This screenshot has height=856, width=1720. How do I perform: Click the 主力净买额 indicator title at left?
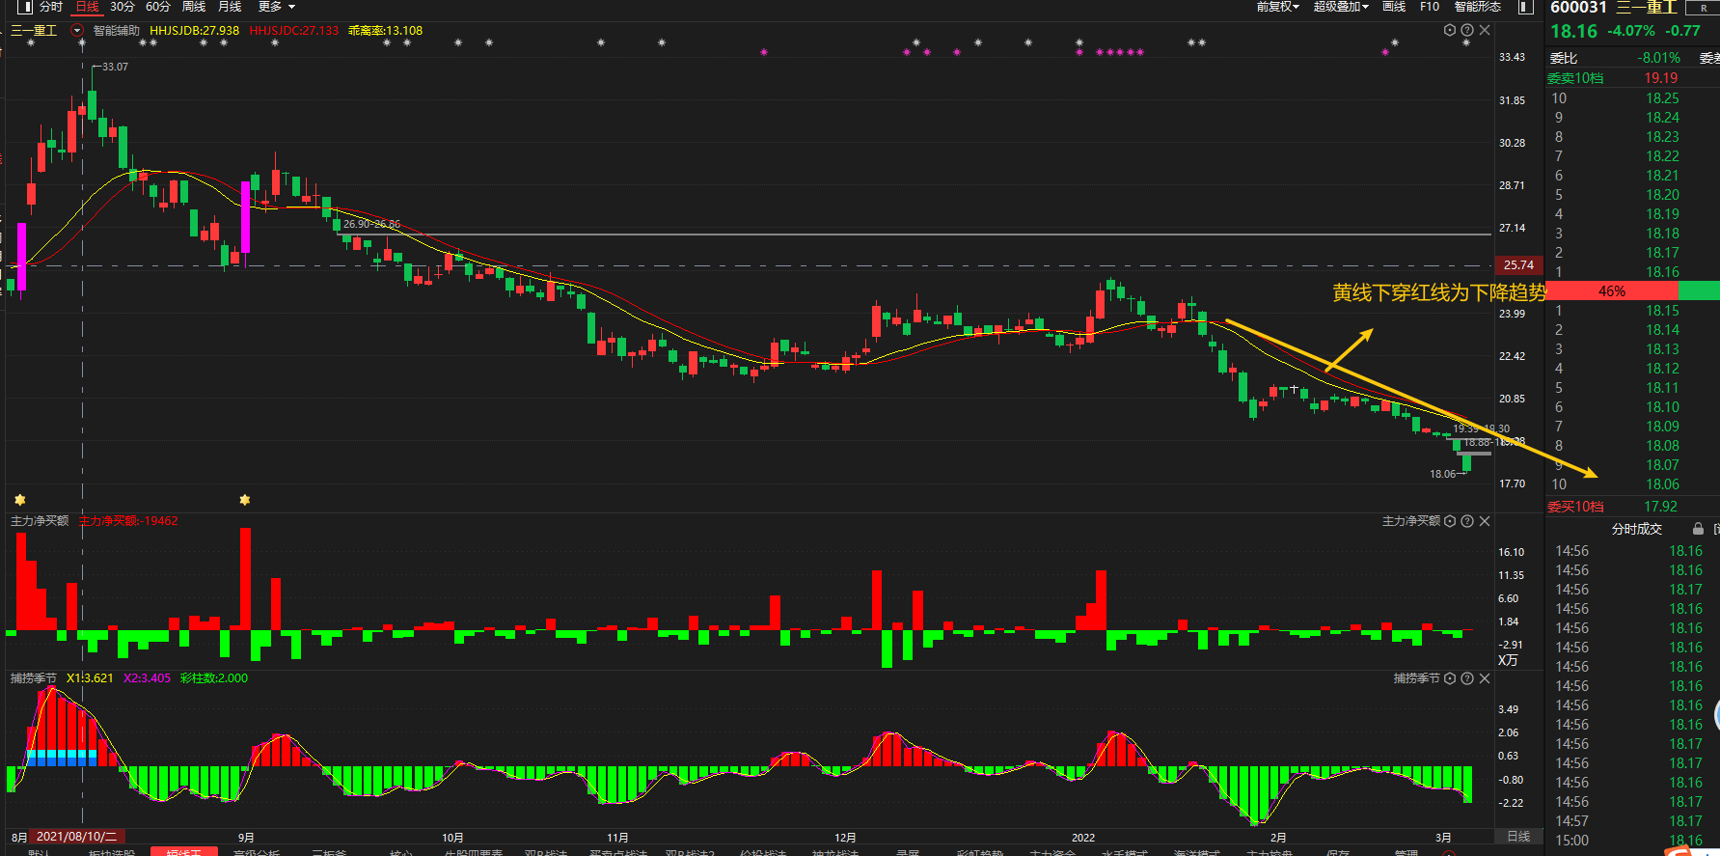coord(40,521)
